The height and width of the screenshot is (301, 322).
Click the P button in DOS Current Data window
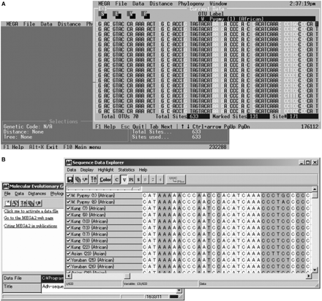coord(146,15)
